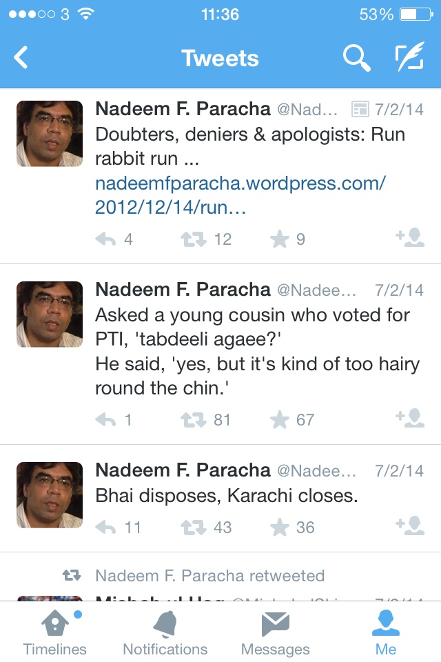Retweet the 'Doubters, deniers & apologists' tweet
The width and height of the screenshot is (441, 662).
pos(193,239)
